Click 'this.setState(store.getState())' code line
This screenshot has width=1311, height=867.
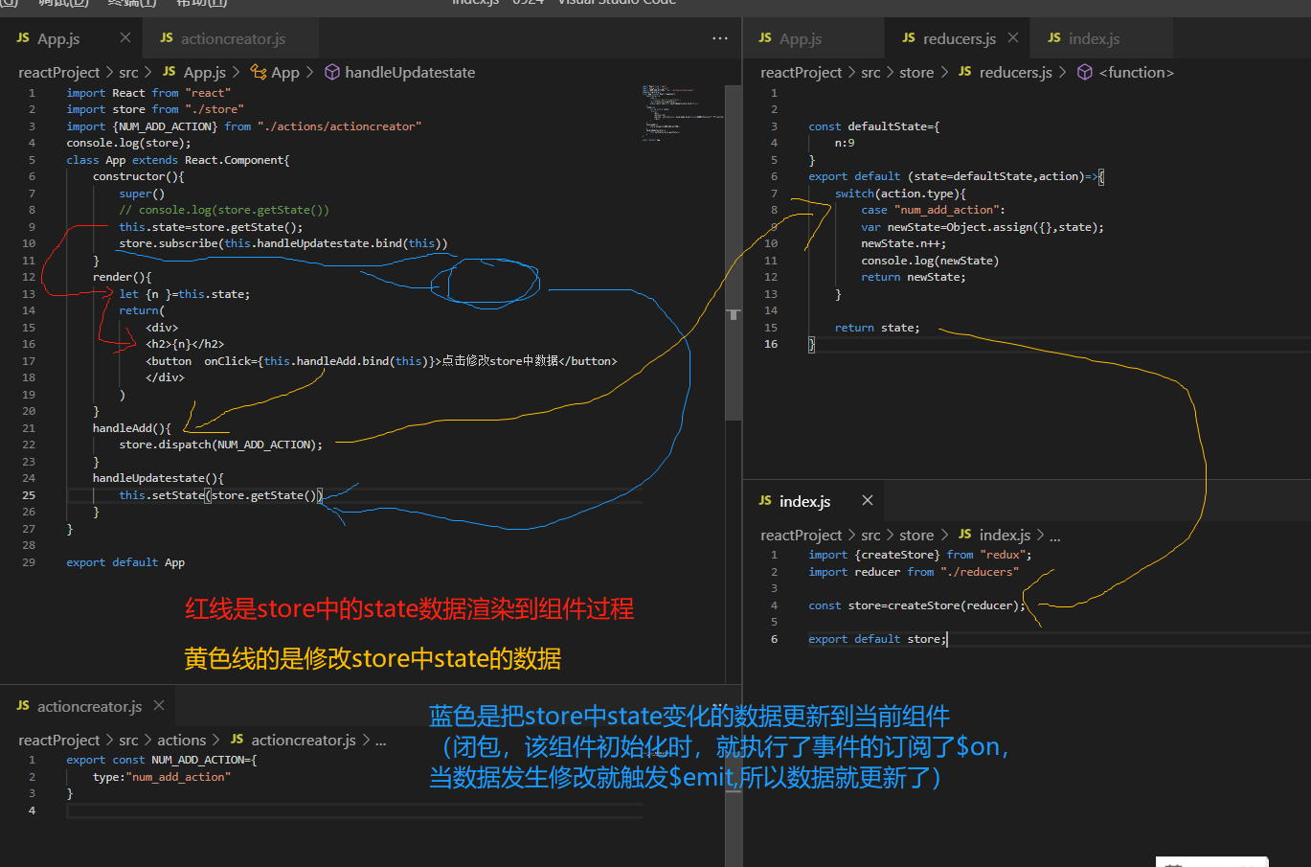[220, 495]
